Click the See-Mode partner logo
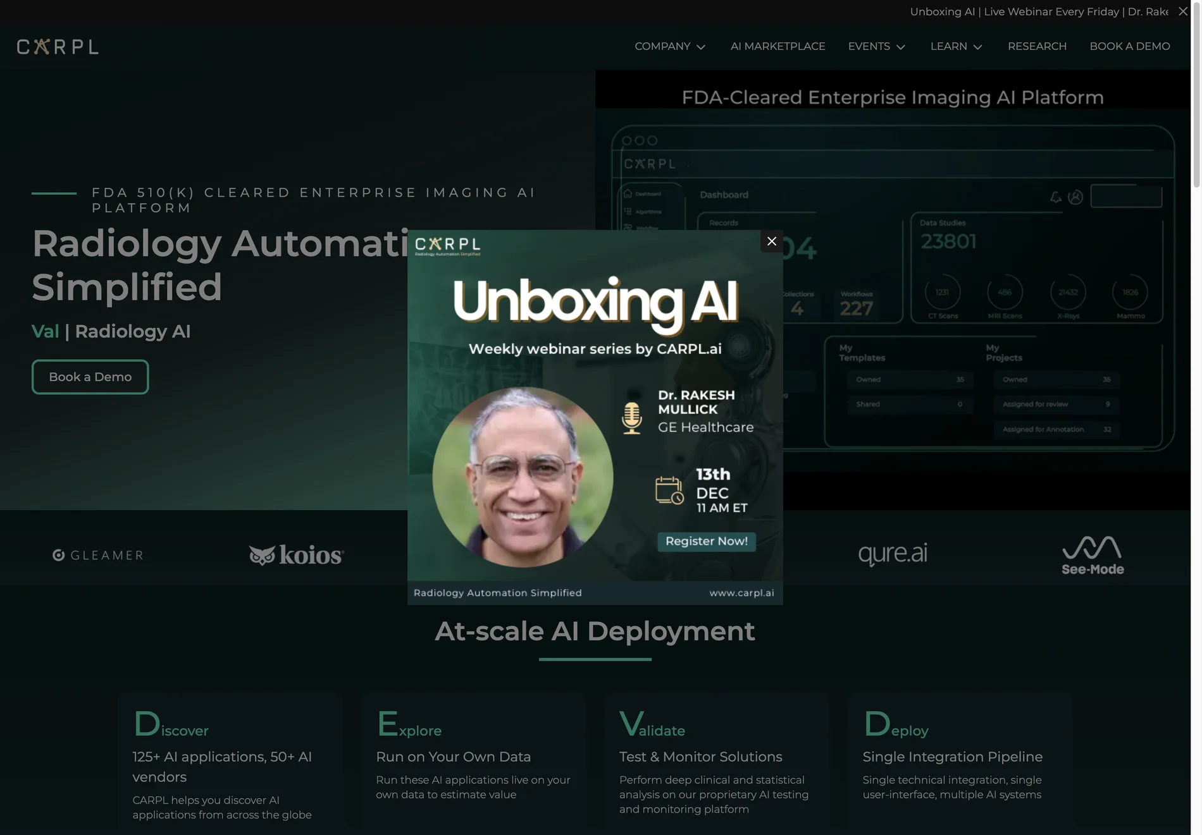 click(x=1093, y=556)
